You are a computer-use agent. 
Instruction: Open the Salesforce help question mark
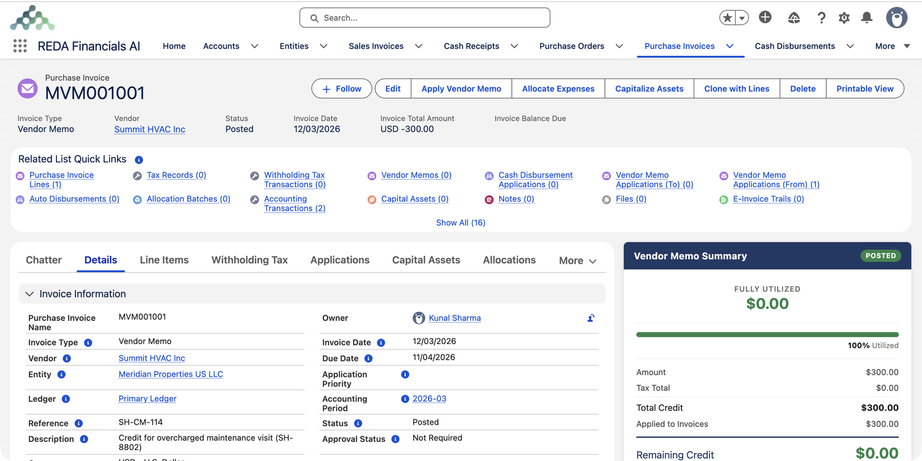coord(821,18)
